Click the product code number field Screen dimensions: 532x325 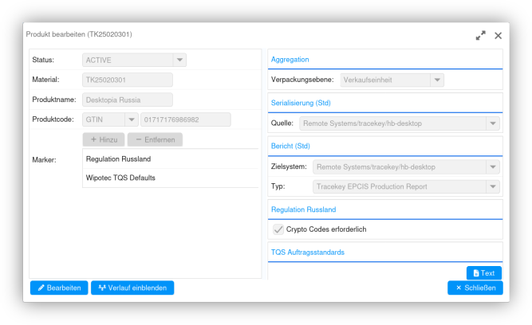point(185,119)
